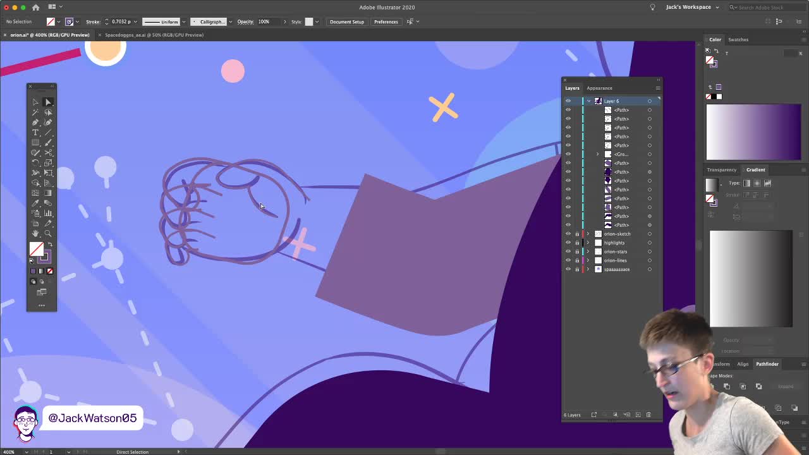The height and width of the screenshot is (455, 809).
Task: Expand the orion-stars layer
Action: (x=588, y=252)
